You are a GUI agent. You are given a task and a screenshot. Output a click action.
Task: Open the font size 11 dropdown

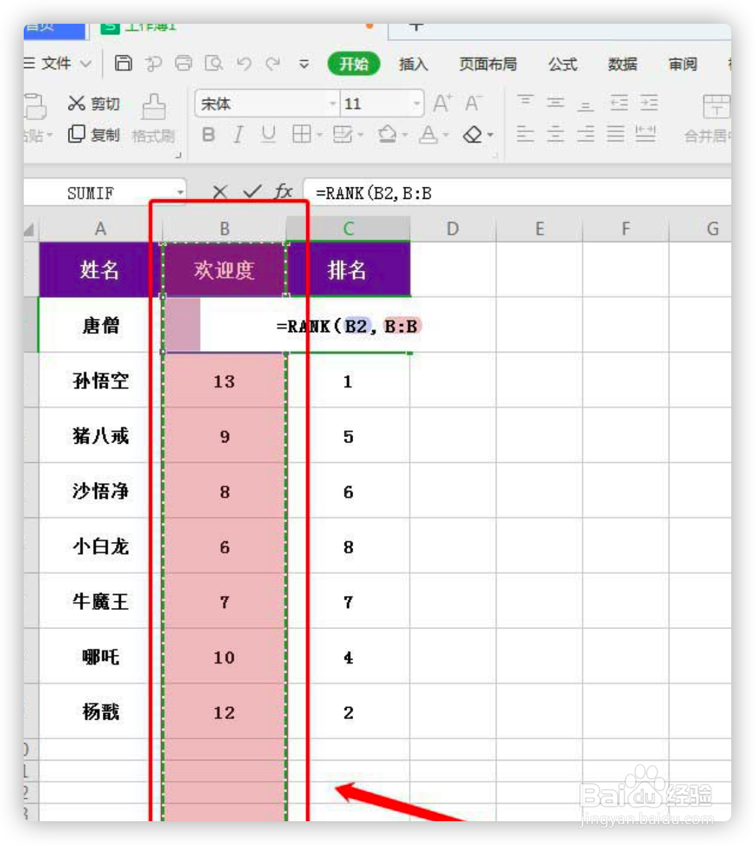[x=416, y=104]
